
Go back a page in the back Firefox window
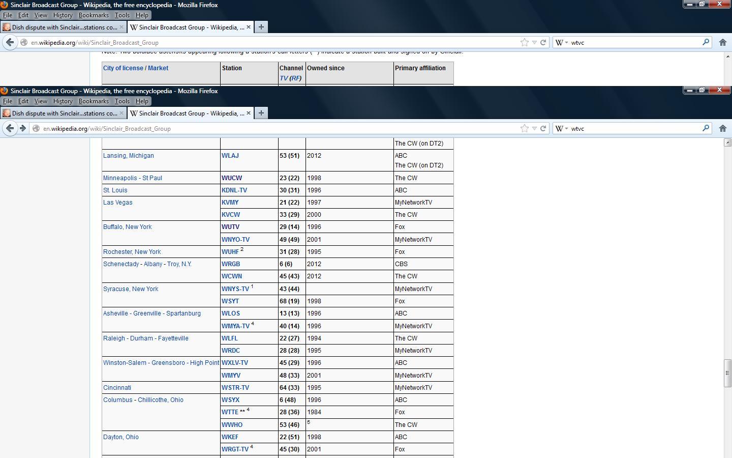click(x=10, y=42)
